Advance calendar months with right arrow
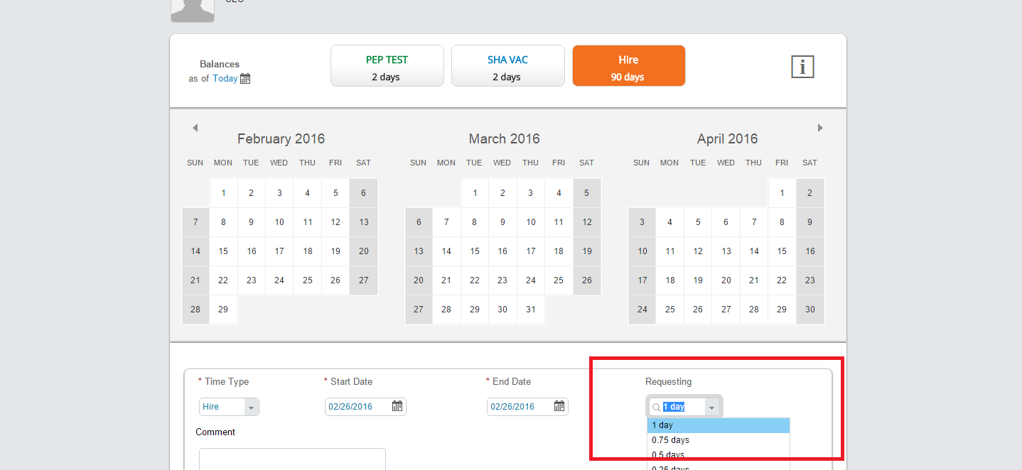This screenshot has height=470, width=1022. pos(820,128)
